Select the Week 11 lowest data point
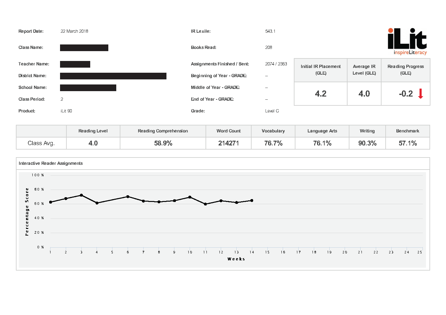This screenshot has width=446, height=315. (205, 204)
